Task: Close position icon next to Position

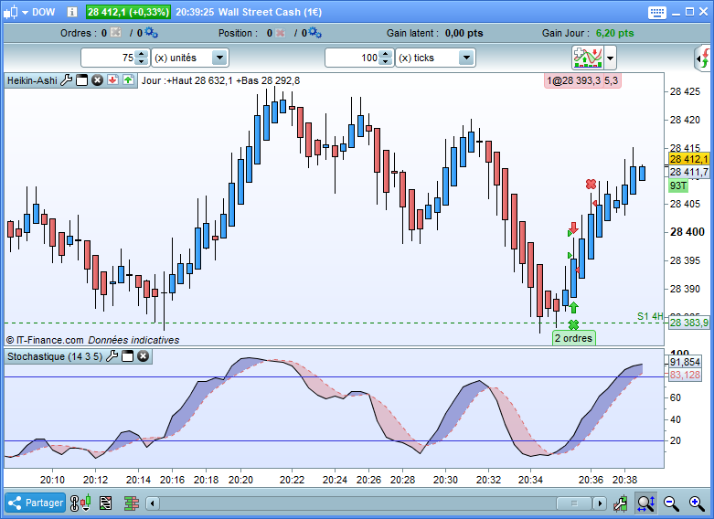Action: (x=280, y=33)
